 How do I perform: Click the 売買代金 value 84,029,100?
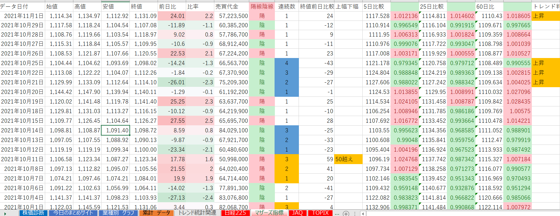point(231,130)
